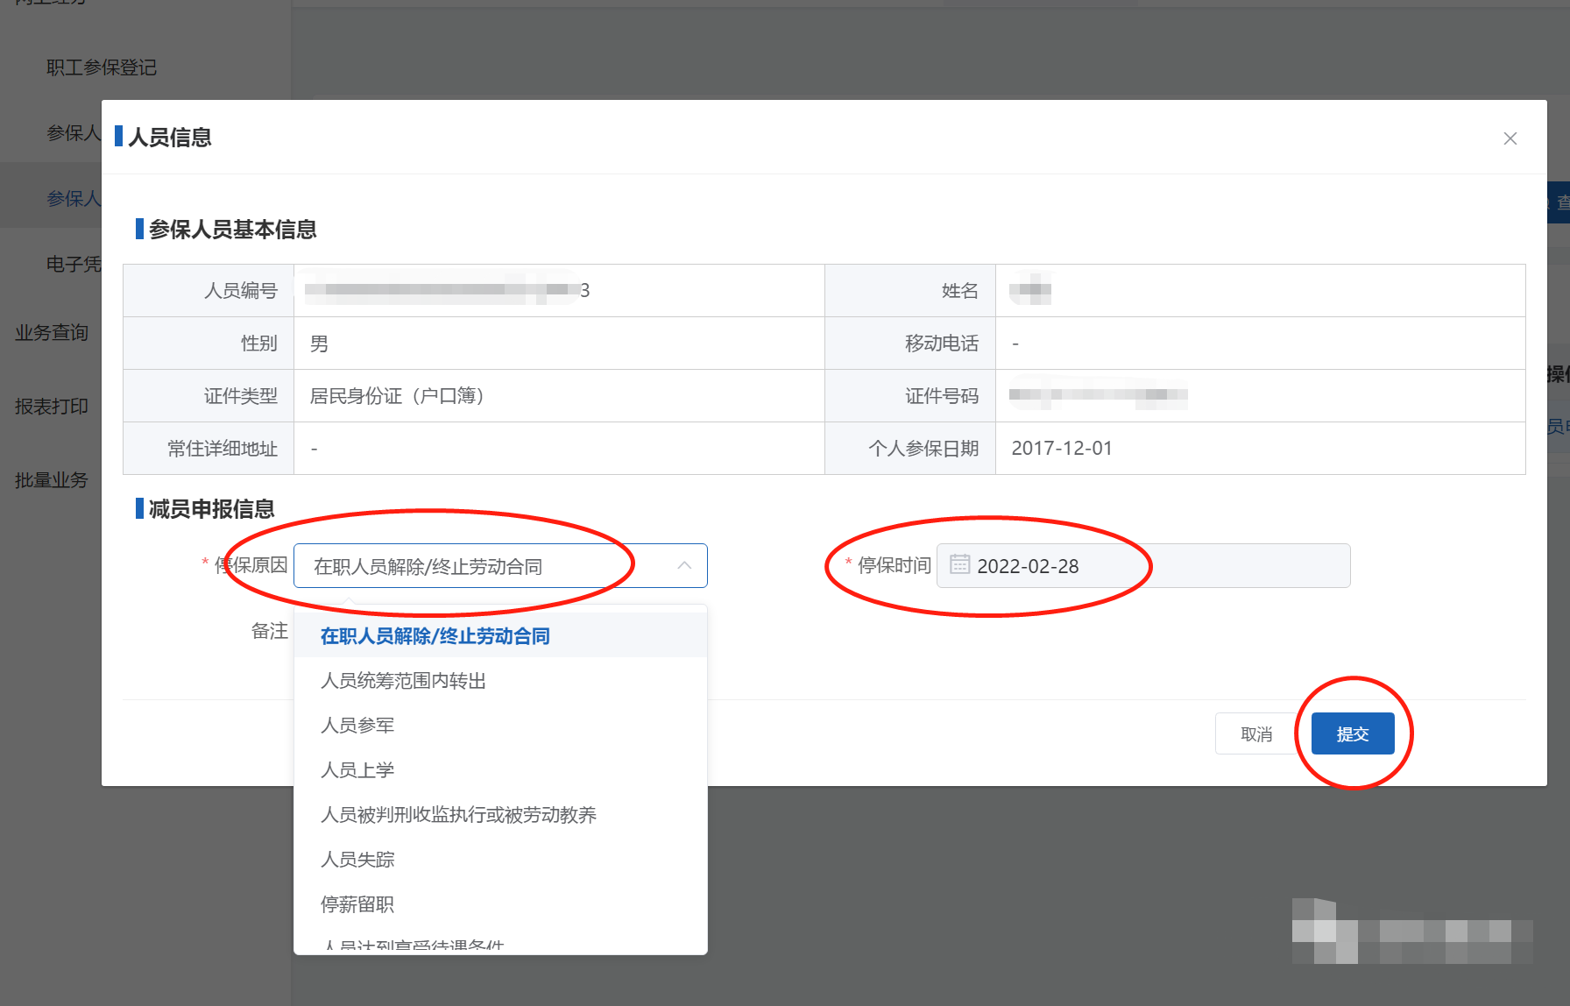Select partially visible last dropdown option
Screen dimensions: 1570x1006
[x=412, y=946]
